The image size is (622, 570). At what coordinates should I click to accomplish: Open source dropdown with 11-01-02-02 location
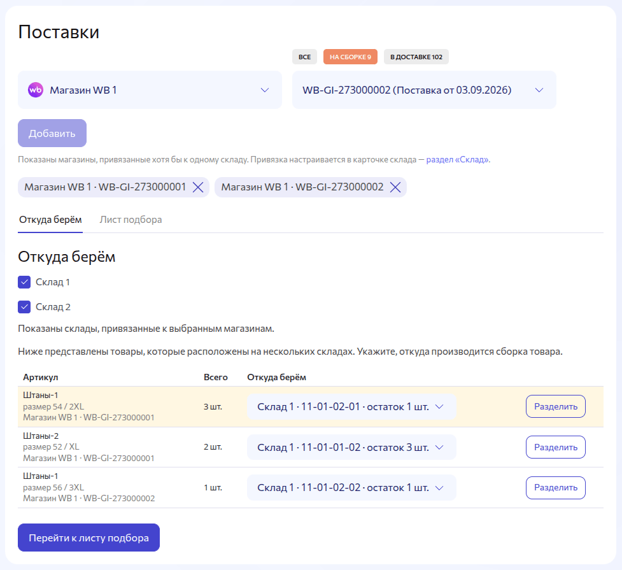coord(351,487)
